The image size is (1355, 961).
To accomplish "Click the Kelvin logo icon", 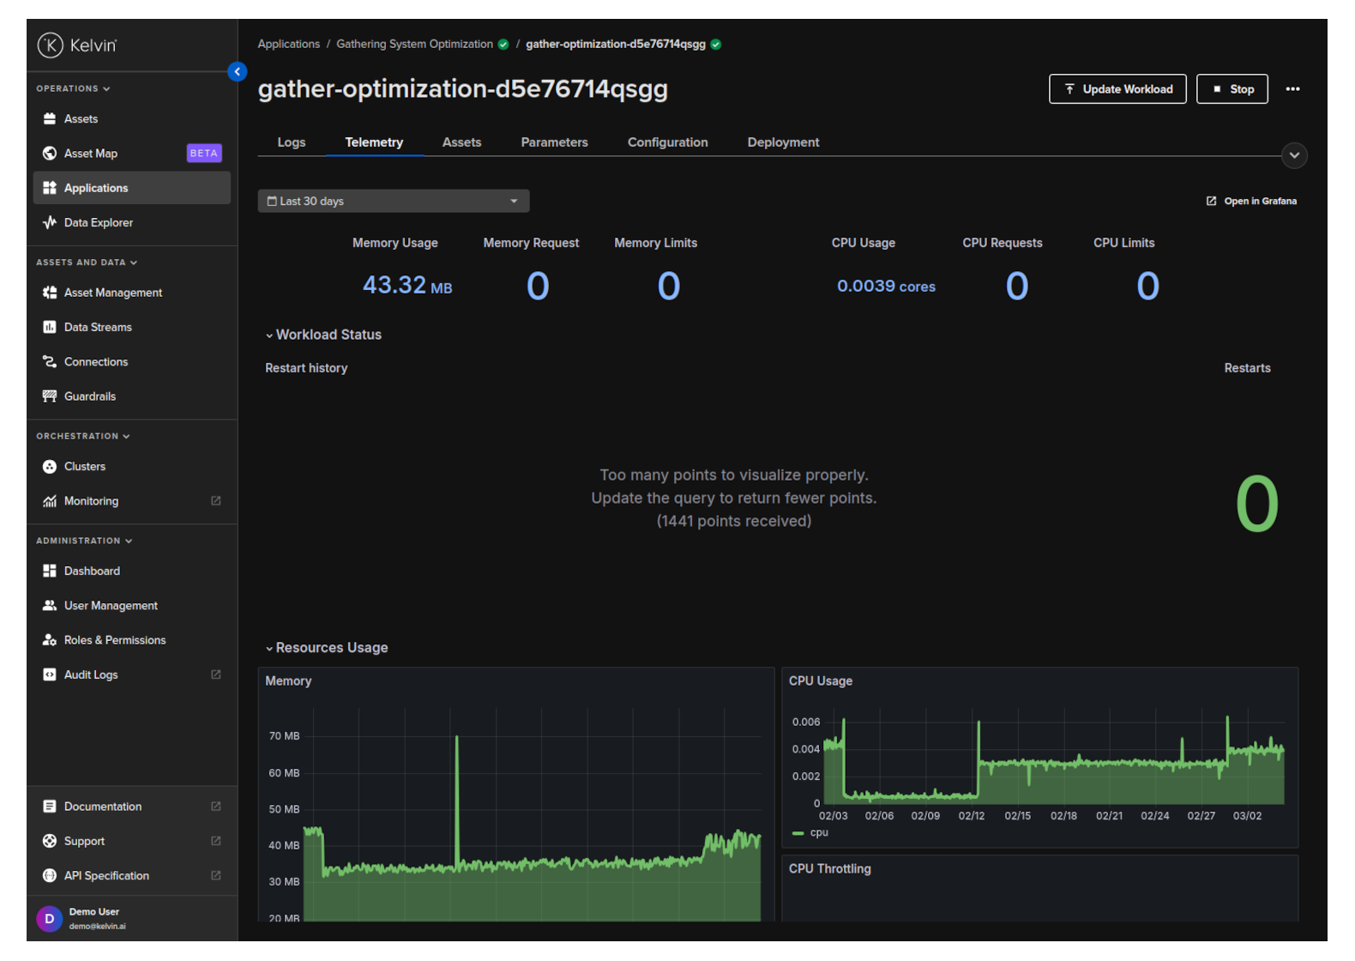I will [x=51, y=45].
